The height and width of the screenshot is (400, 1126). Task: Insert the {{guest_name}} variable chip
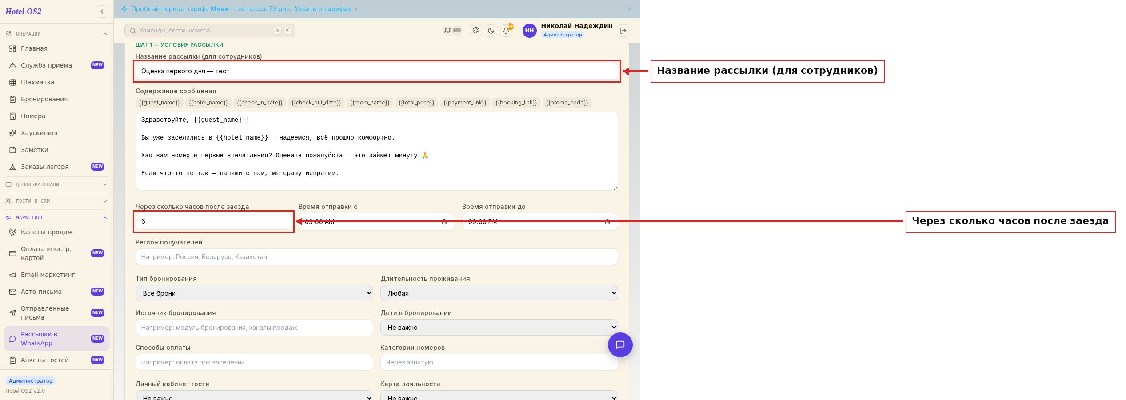click(160, 103)
